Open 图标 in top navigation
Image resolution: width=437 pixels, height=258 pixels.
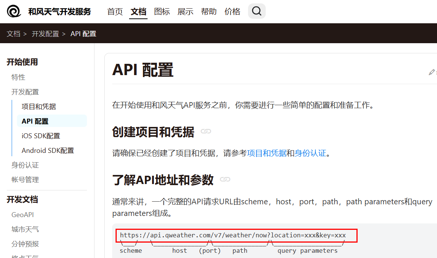tap(161, 12)
